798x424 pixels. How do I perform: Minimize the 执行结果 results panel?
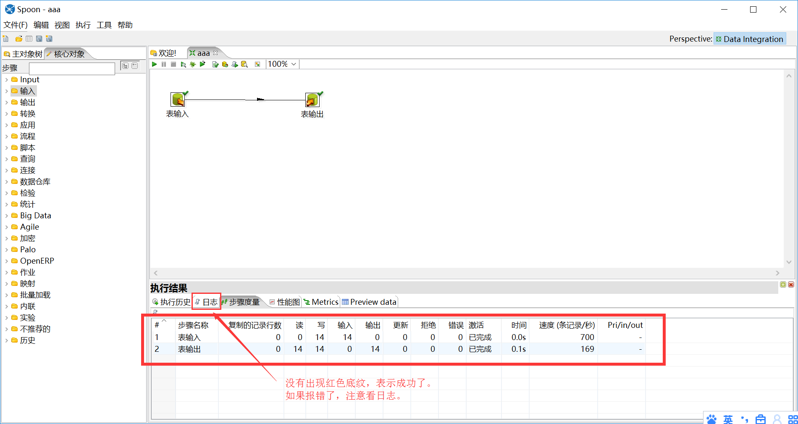click(x=782, y=284)
